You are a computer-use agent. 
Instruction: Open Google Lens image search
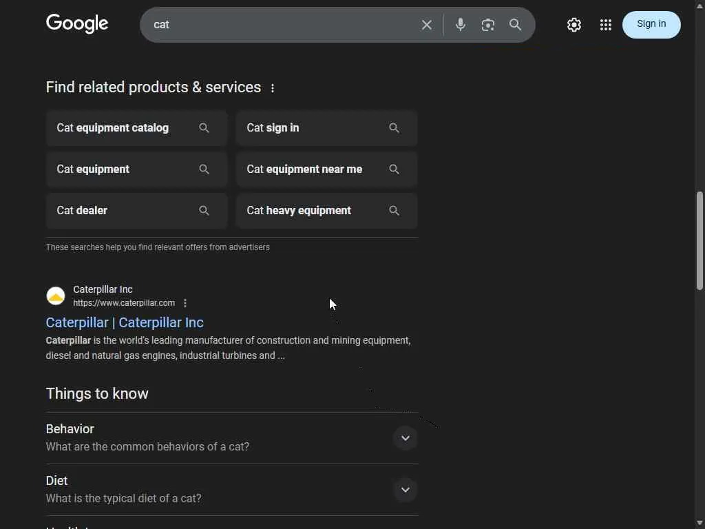coord(488,25)
